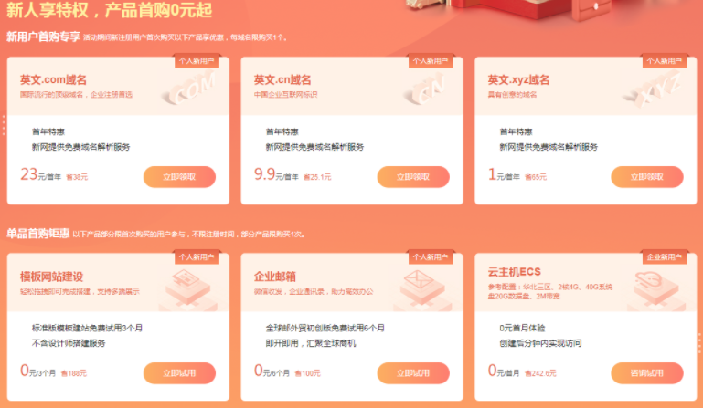
Task: Start 模板网站建设 trial with 立即试用
Action: [179, 373]
